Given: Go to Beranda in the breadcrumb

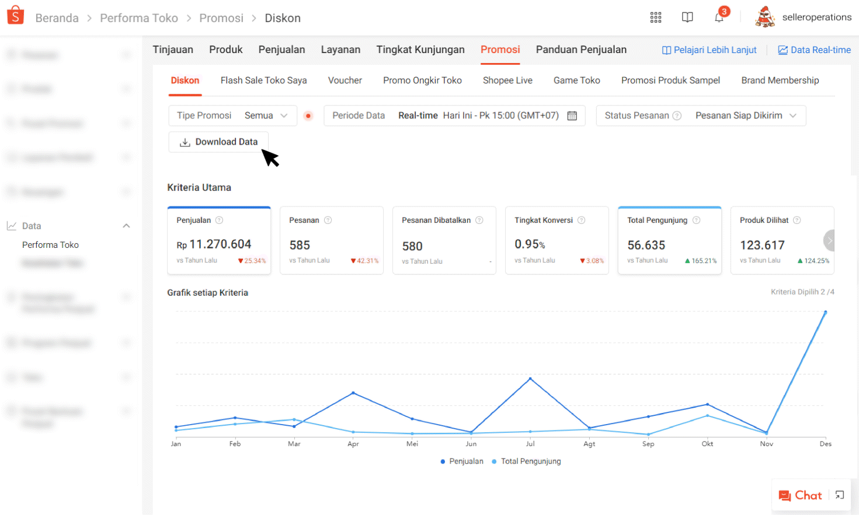Looking at the screenshot, I should point(57,18).
